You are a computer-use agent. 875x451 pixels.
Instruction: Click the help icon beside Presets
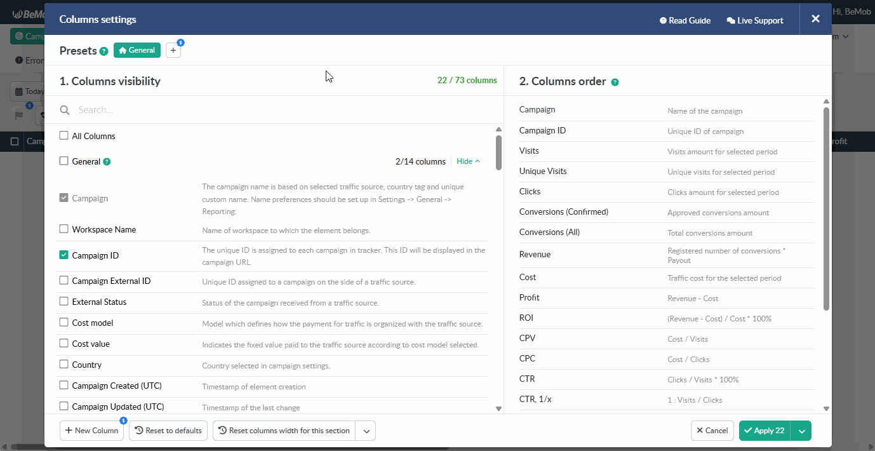click(x=104, y=51)
